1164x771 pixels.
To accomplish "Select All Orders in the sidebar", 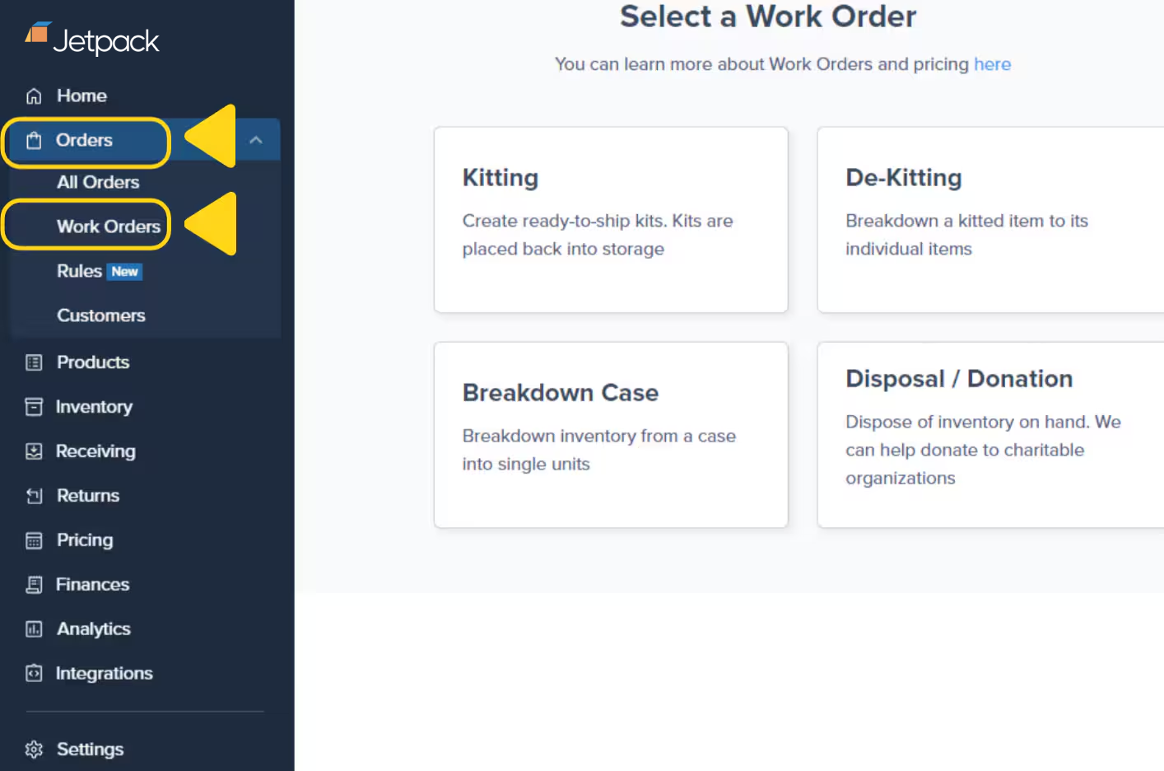I will (x=98, y=182).
